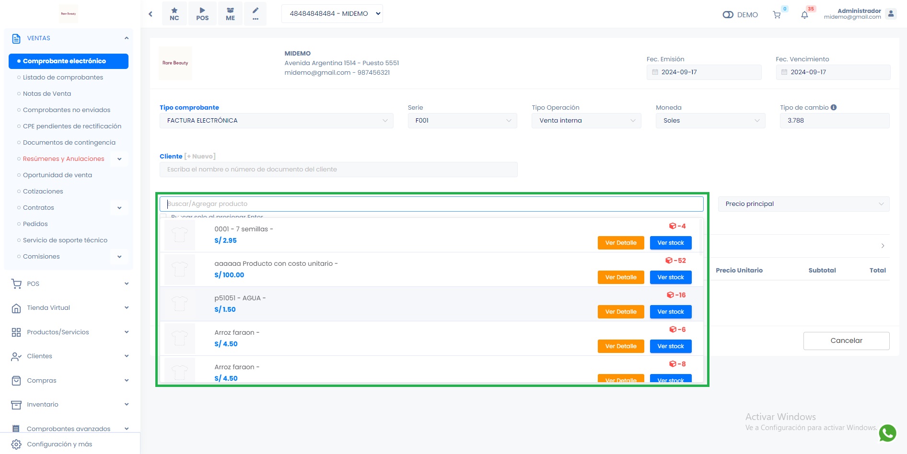Click the exchange rate info icon
Screen dimensions: 907x454
click(x=834, y=107)
